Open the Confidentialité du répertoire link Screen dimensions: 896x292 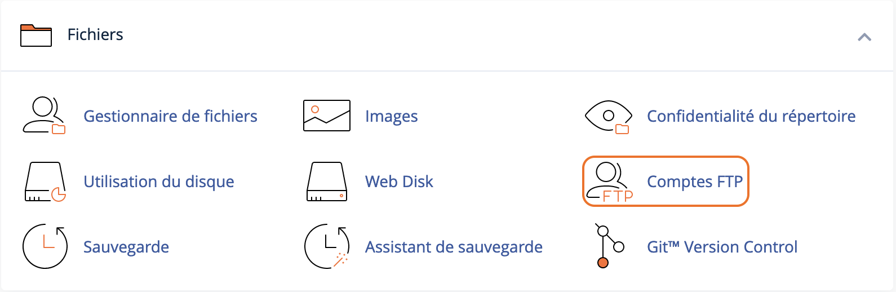click(x=751, y=116)
